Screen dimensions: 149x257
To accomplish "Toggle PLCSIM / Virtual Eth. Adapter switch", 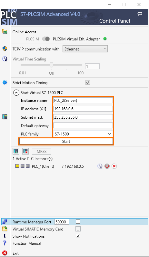I will coord(46,39).
